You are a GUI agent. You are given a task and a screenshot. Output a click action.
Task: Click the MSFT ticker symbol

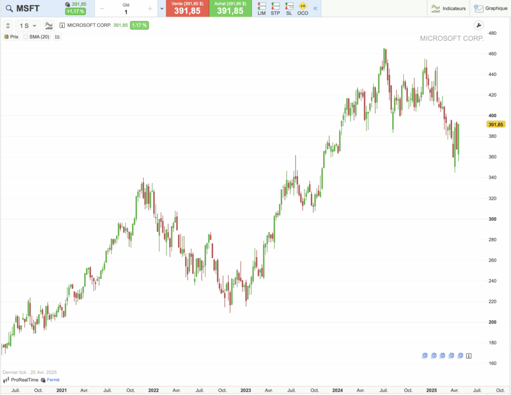[x=28, y=8]
